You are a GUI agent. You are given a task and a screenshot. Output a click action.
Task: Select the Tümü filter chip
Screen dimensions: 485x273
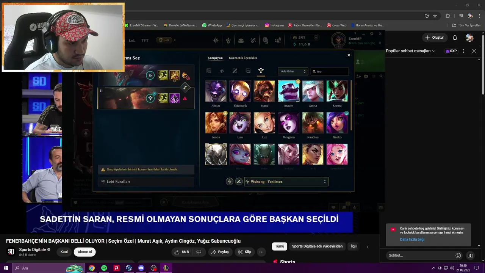(280, 246)
